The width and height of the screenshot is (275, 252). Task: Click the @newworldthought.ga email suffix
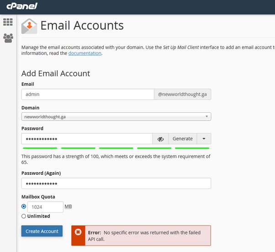tap(182, 94)
